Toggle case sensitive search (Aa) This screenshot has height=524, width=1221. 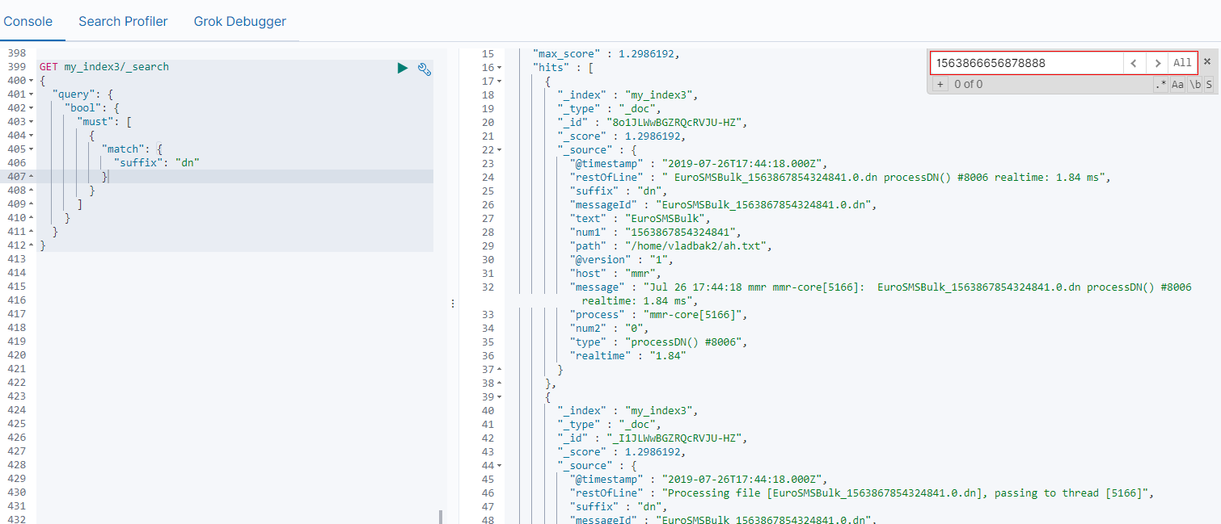[x=1177, y=84]
